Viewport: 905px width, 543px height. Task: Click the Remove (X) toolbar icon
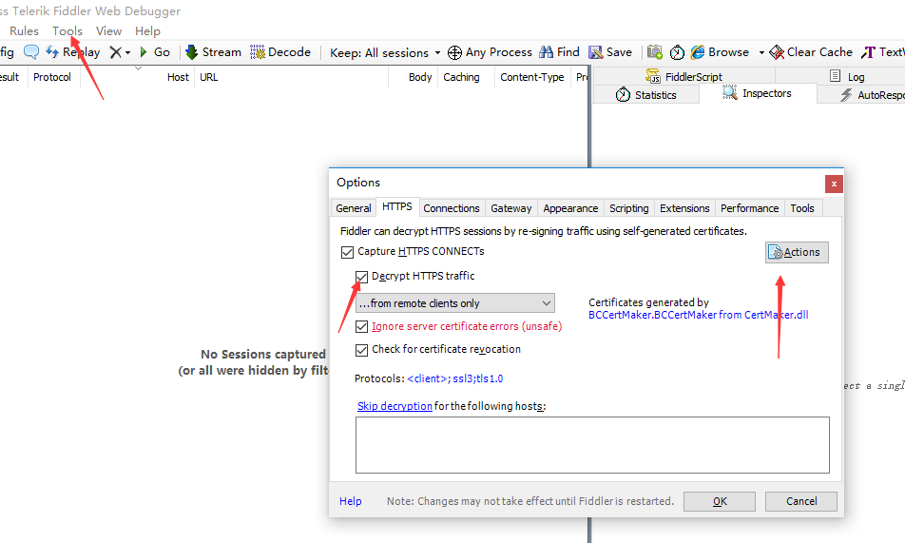click(x=115, y=52)
